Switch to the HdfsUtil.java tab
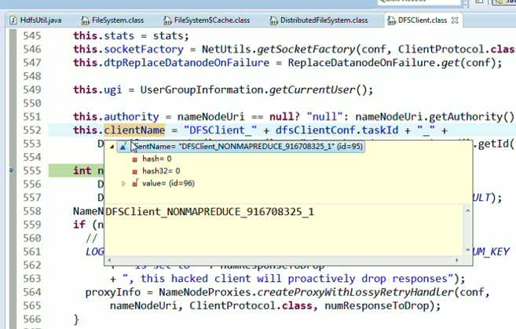 35,20
